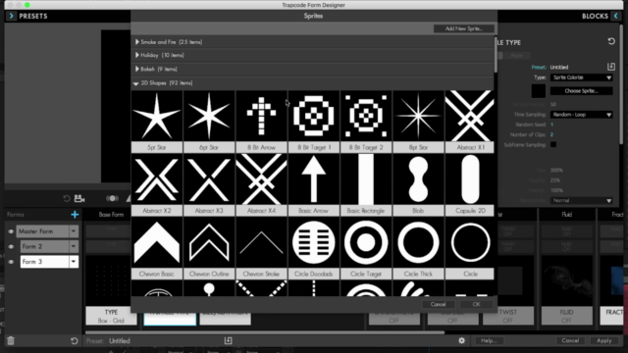This screenshot has height=353, width=628.
Task: Select the Blob sprite
Action: pyautogui.click(x=418, y=184)
